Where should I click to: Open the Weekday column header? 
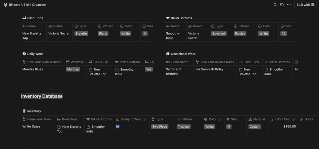click(x=77, y=62)
